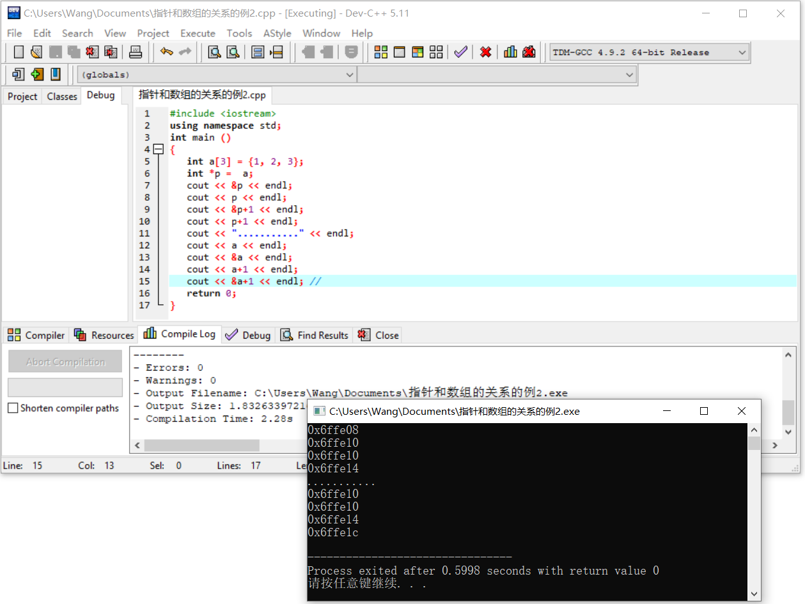Switch to the Resources bottom tab
The height and width of the screenshot is (604, 805).
(104, 335)
